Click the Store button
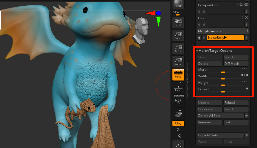The image size is (257, 148). 210,57
